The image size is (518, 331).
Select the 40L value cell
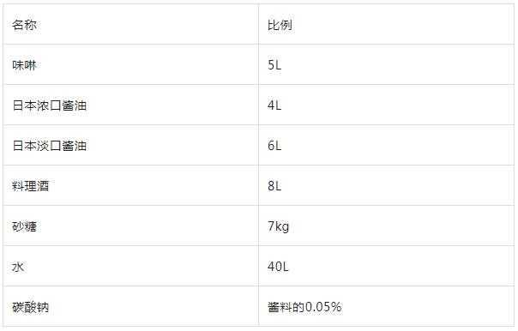click(386, 266)
